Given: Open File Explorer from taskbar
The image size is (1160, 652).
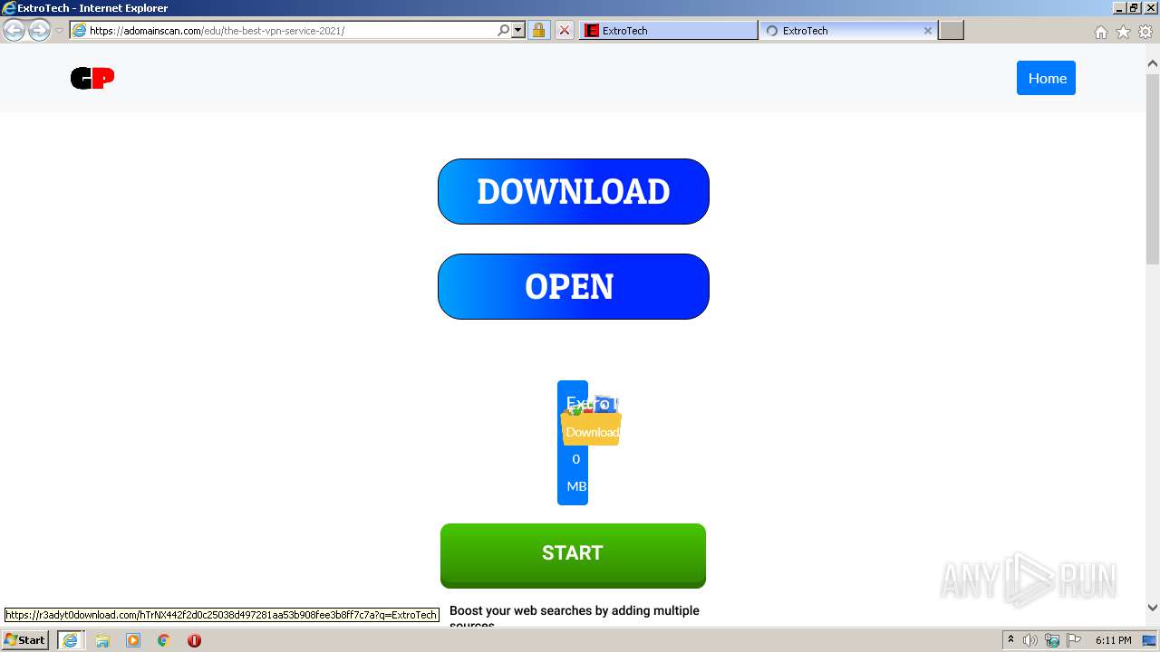Looking at the screenshot, I should pos(102,640).
